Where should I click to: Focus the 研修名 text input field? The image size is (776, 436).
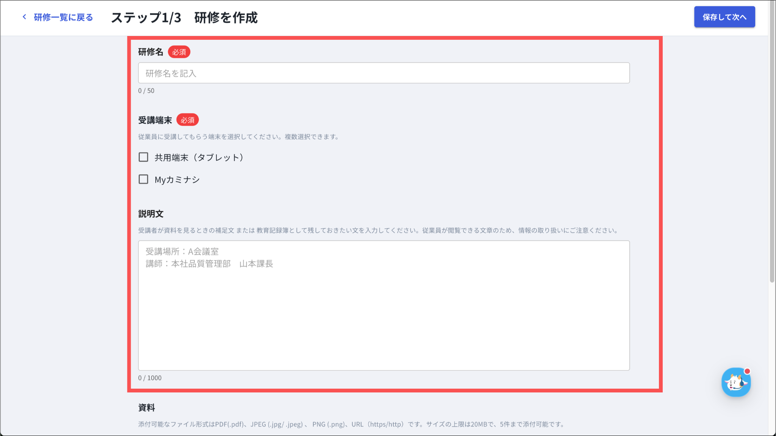[x=383, y=73]
